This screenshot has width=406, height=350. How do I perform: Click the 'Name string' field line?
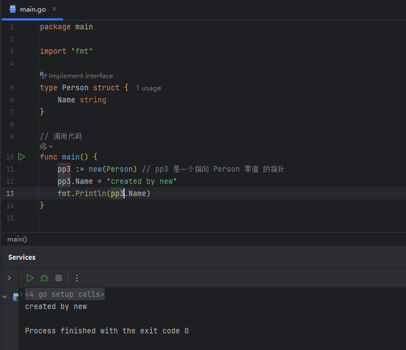tap(82, 100)
